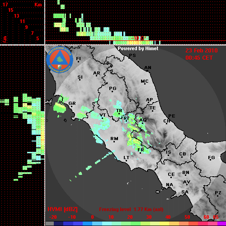Click the RM city label on the map
226x226 pixels.
tap(114, 139)
